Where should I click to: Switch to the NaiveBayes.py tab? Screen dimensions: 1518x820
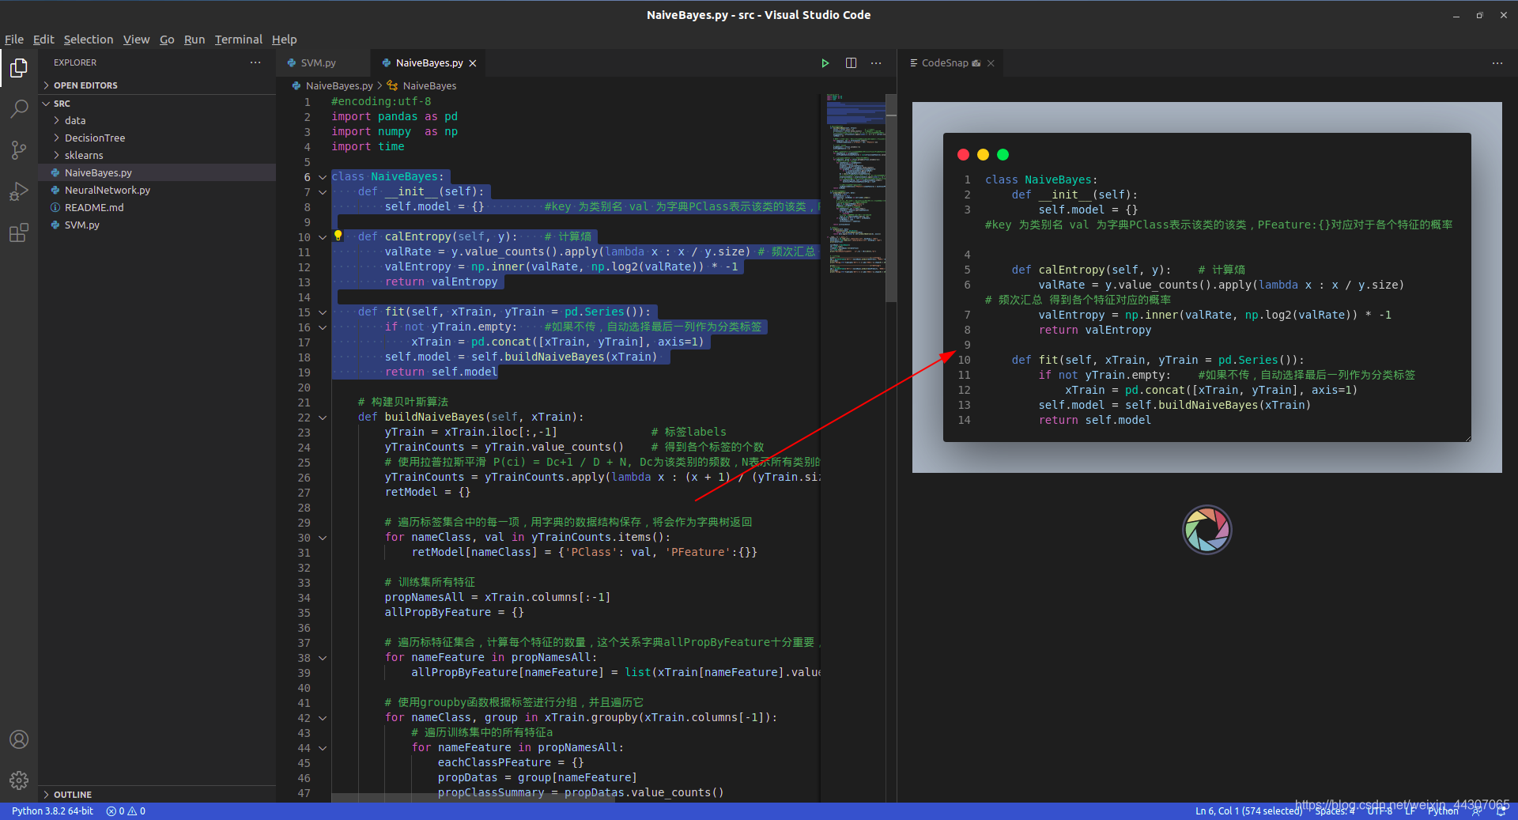pos(429,63)
